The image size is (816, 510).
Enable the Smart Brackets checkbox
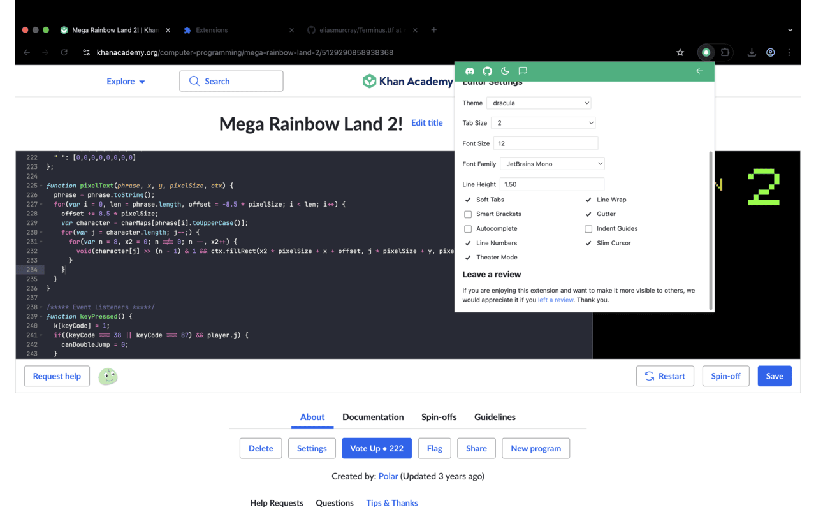tap(468, 214)
